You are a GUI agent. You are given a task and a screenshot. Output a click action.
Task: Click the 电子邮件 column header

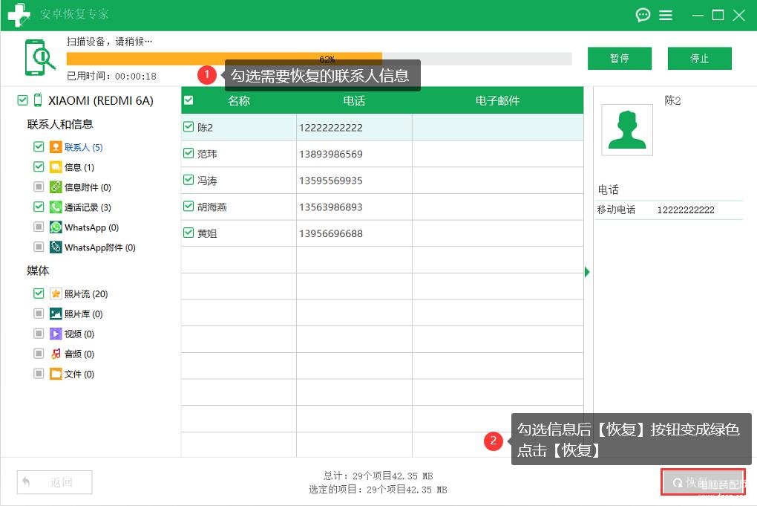tap(497, 100)
